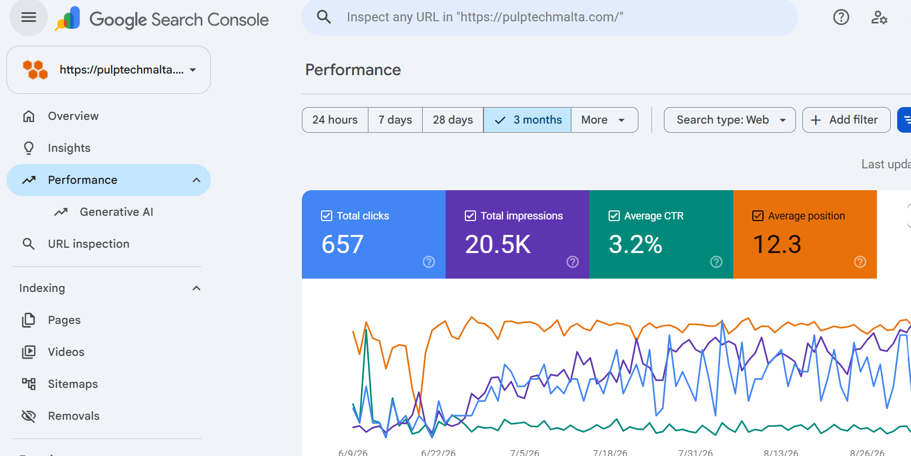The image size is (911, 456).
Task: Select the 3 months date range
Action: [x=527, y=120]
